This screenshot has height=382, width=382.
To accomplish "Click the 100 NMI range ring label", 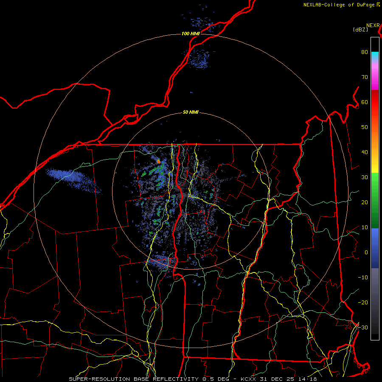I will 191,34.
